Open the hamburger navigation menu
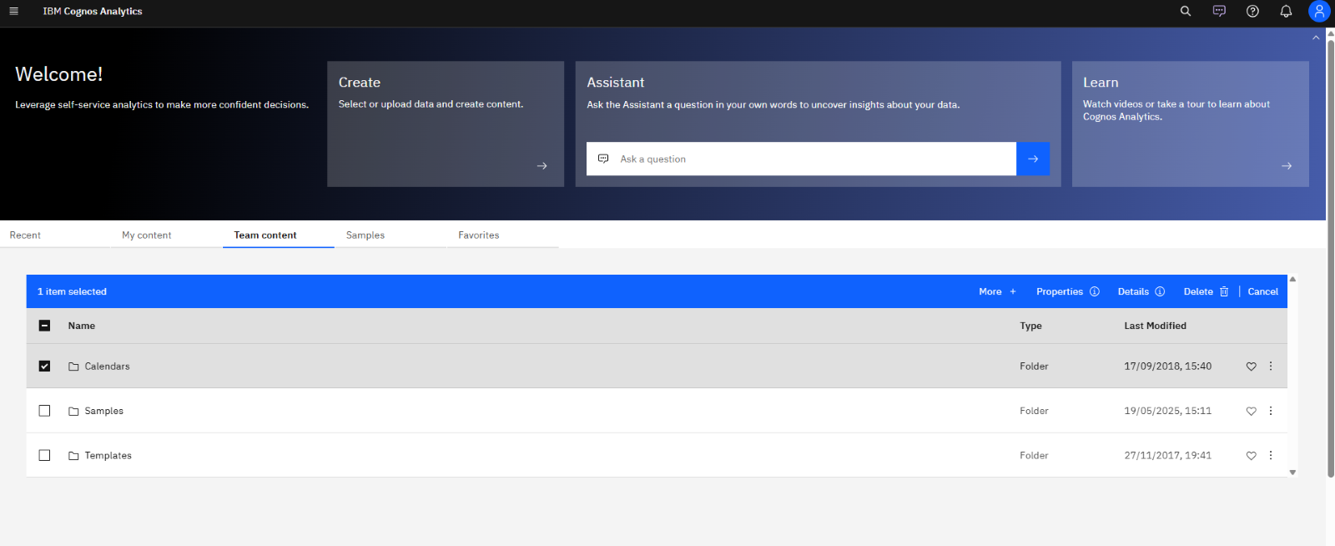Viewport: 1335px width, 546px height. point(13,11)
